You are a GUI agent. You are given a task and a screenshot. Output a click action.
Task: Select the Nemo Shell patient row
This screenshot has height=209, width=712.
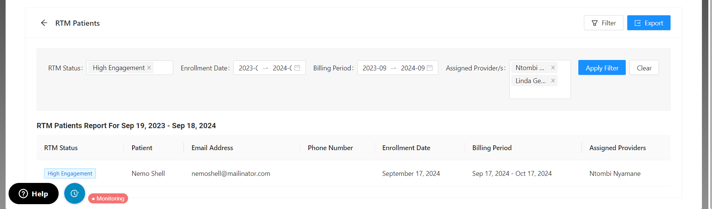[148, 174]
